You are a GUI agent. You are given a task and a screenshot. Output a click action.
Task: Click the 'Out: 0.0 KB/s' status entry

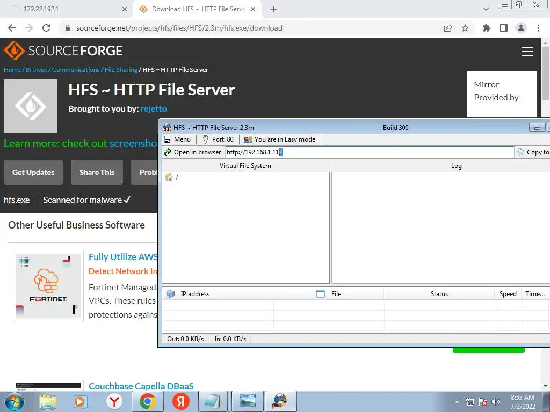185,339
